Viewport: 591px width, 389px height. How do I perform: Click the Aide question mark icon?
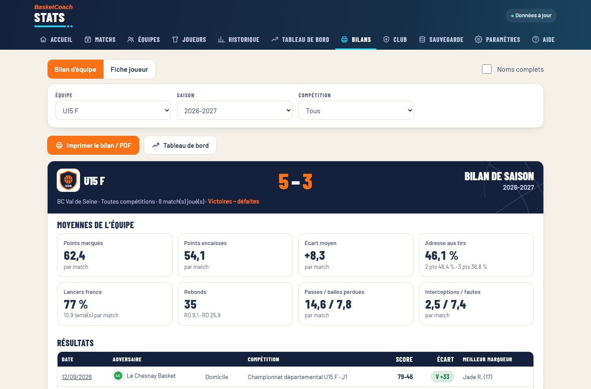536,39
